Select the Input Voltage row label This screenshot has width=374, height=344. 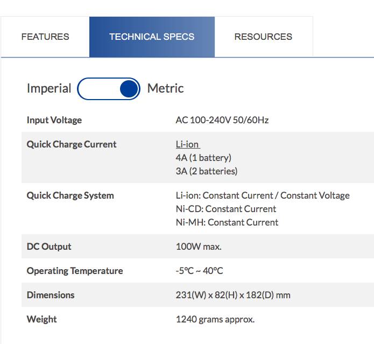click(54, 120)
